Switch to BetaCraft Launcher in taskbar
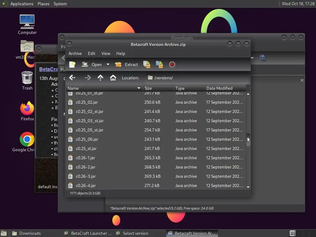This screenshot has width=316, height=237. 88,233
